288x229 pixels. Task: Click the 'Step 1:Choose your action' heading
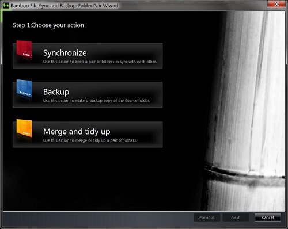tap(48, 25)
